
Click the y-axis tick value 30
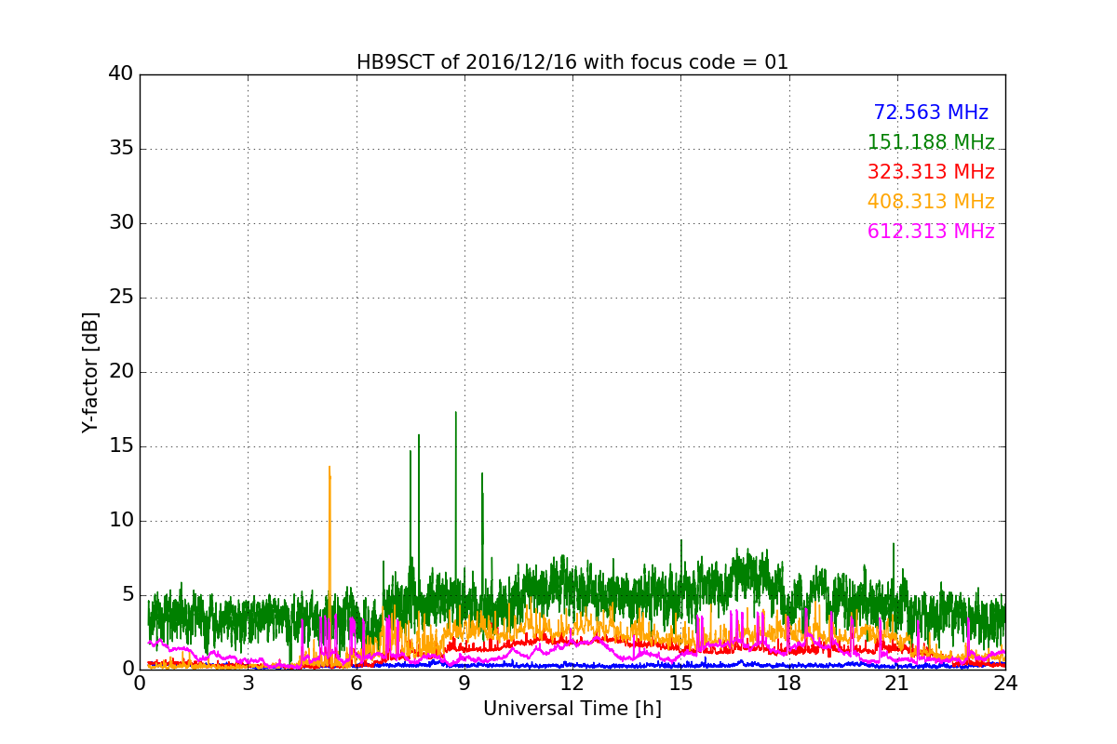click(121, 223)
